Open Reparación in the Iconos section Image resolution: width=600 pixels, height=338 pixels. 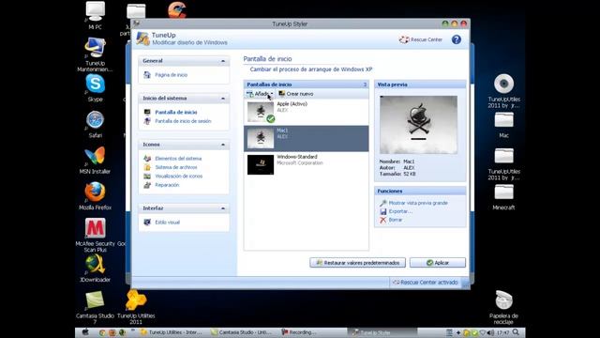167,185
